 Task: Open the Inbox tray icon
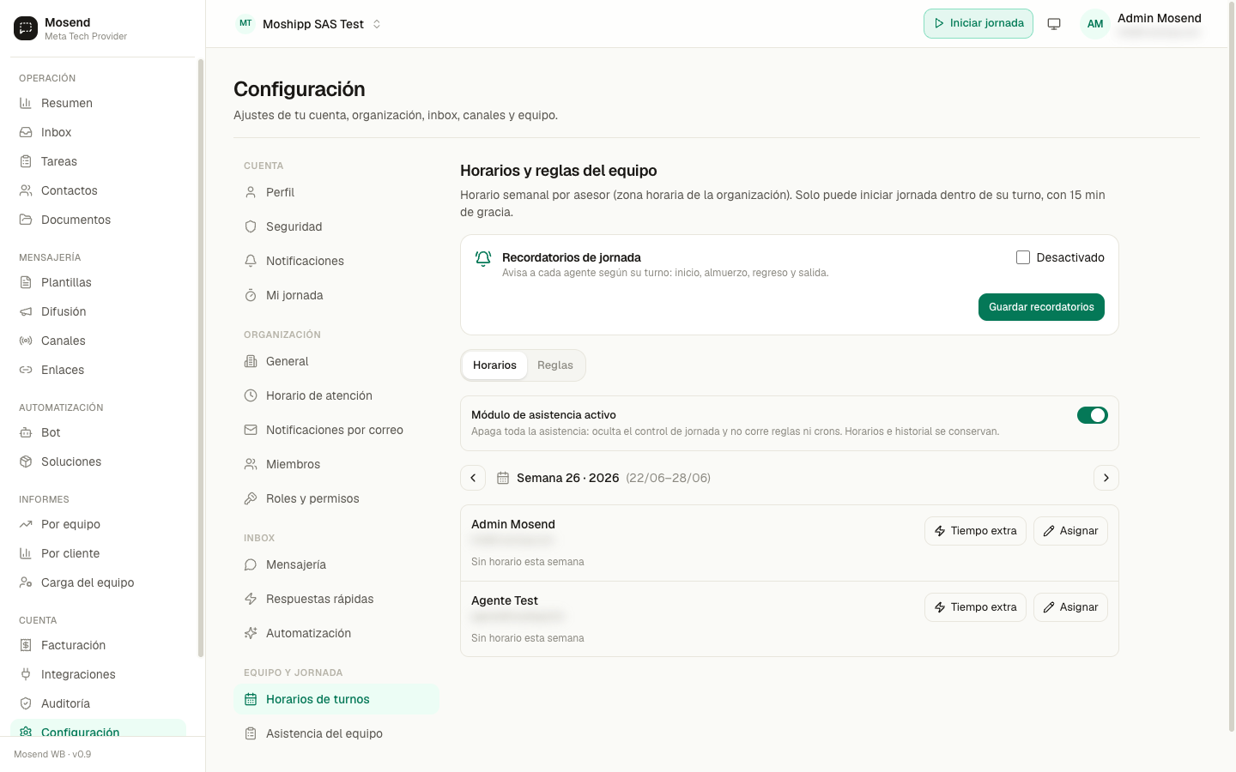point(26,132)
